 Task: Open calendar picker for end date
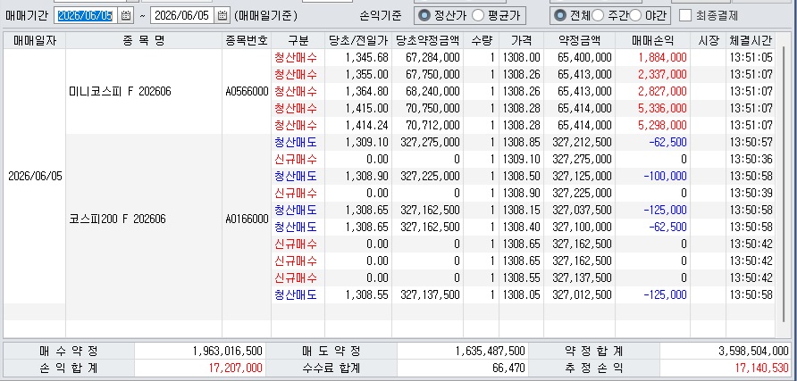coord(222,16)
